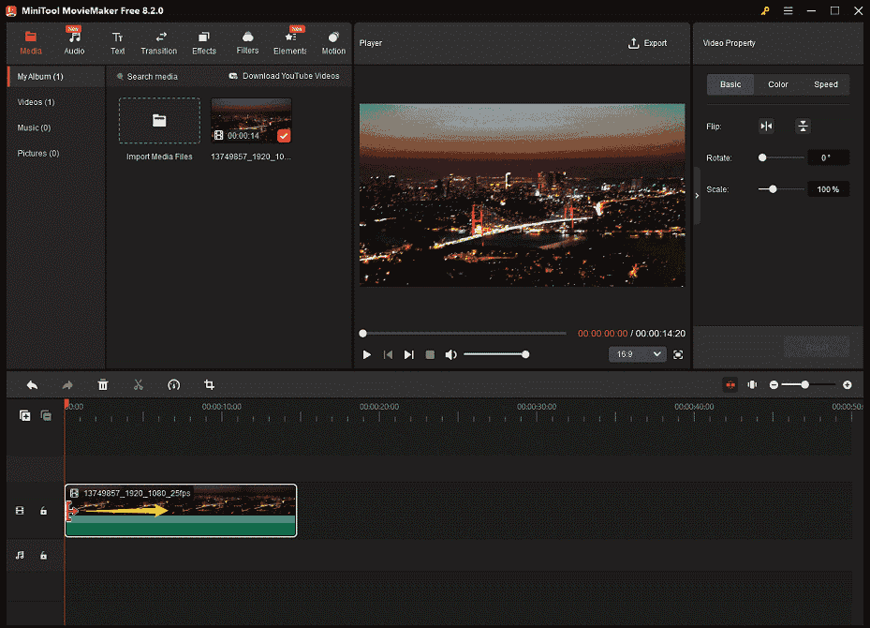Toggle the red checkmark on video thumbnail

click(284, 136)
